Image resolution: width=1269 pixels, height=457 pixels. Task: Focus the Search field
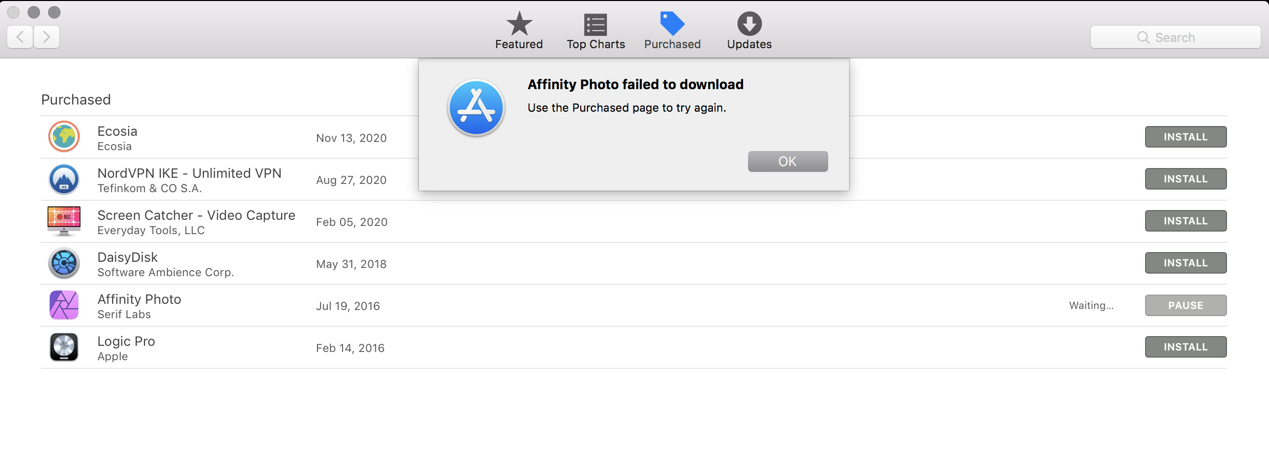(1175, 37)
